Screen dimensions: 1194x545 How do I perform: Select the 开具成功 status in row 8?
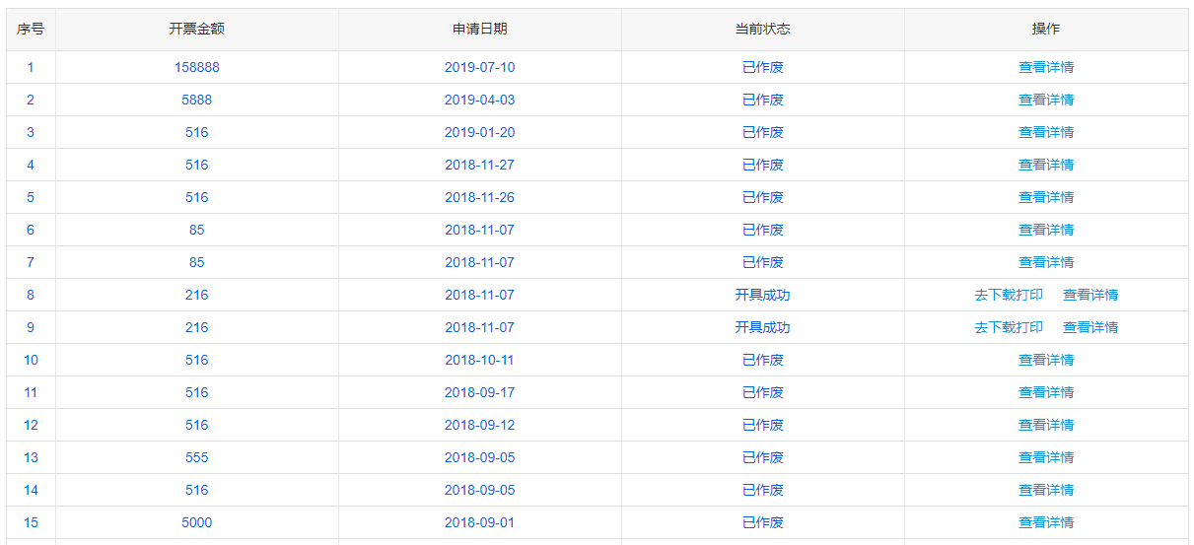click(x=763, y=295)
